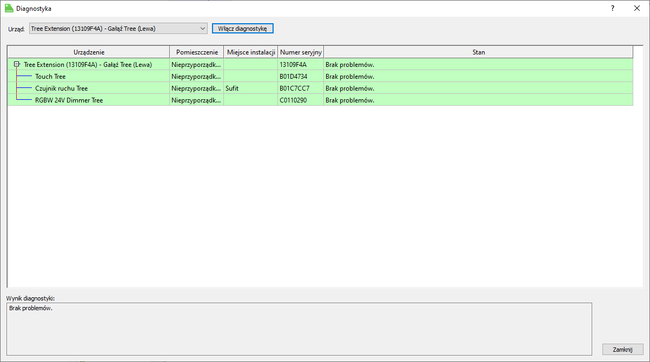Click the Zamknij button
Image resolution: width=650 pixels, height=362 pixels.
[x=622, y=349]
